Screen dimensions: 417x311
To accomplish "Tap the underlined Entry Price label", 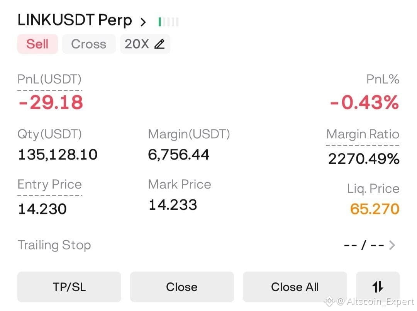I will 50,184.
